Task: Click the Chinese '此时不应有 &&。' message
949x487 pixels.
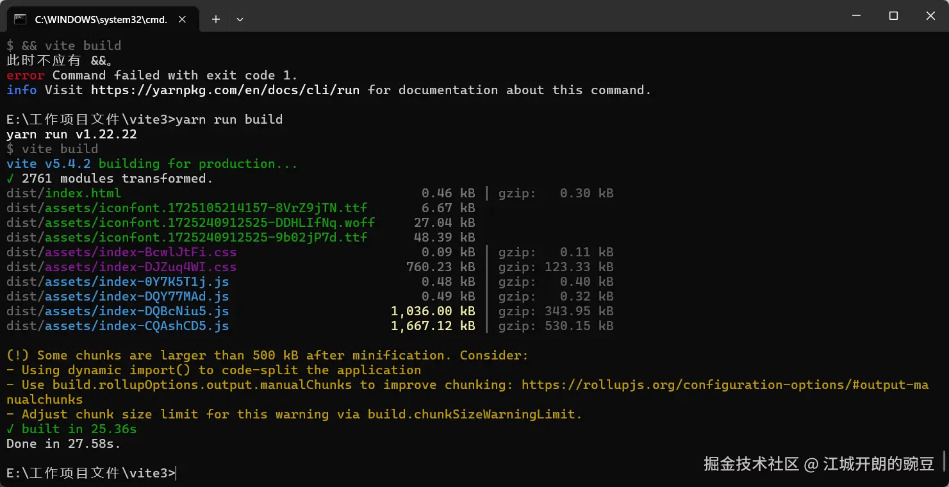Action: coord(60,60)
